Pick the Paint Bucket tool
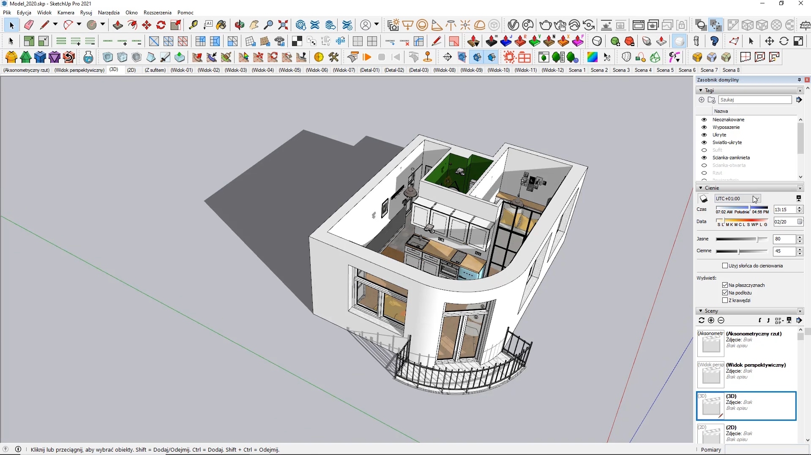This screenshot has width=811, height=455. pyautogui.click(x=221, y=25)
